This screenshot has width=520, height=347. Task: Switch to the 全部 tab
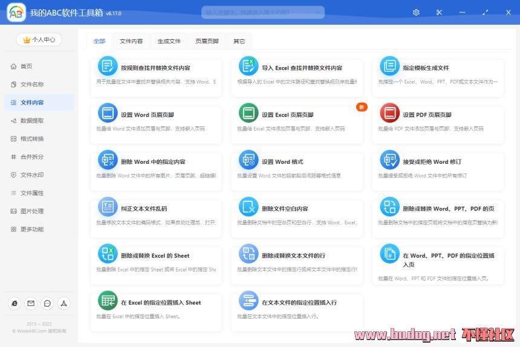(x=100, y=41)
